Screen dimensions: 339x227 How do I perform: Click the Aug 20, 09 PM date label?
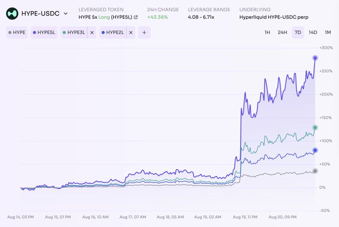point(283,217)
